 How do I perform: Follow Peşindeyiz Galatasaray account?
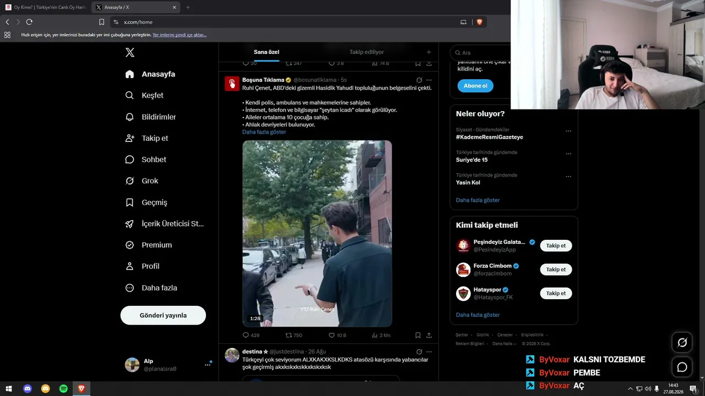[556, 246]
